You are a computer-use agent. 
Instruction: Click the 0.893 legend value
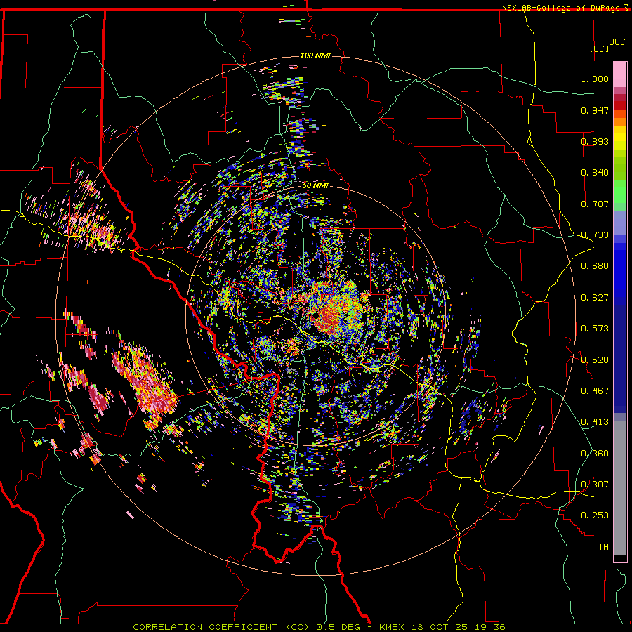[x=595, y=141]
